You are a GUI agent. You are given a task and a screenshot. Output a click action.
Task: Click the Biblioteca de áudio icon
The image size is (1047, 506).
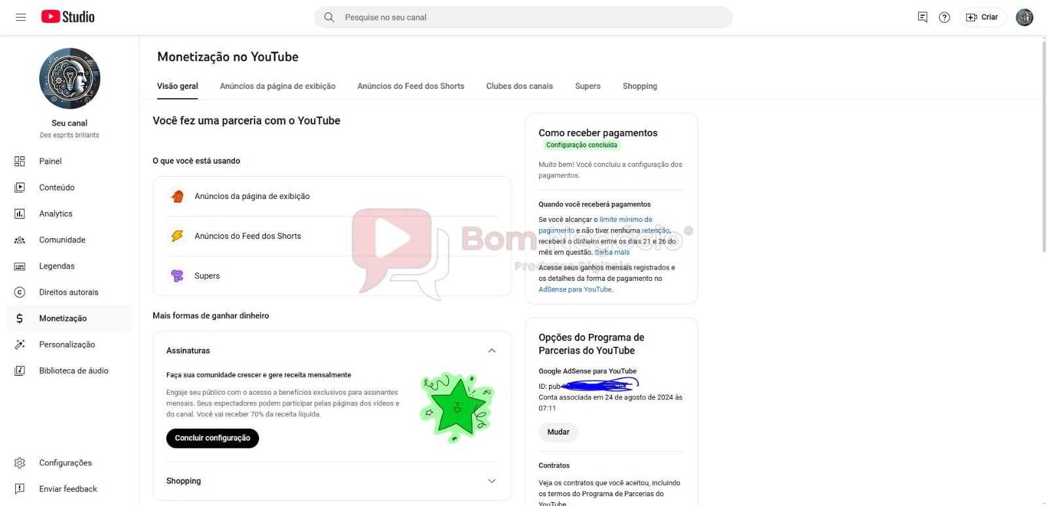pyautogui.click(x=20, y=370)
